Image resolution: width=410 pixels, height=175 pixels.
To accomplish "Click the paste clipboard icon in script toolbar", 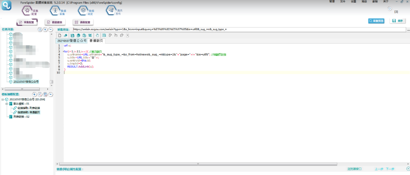I will [84, 35].
